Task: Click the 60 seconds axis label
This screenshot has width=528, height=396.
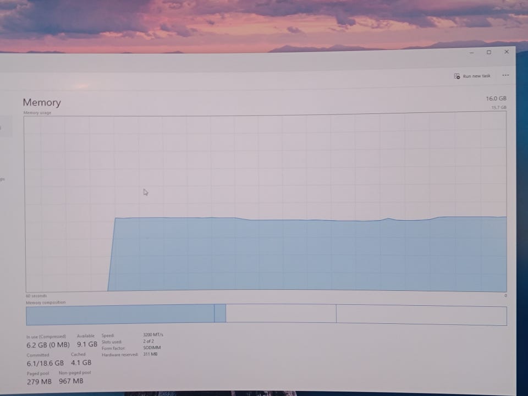Action: coord(36,296)
